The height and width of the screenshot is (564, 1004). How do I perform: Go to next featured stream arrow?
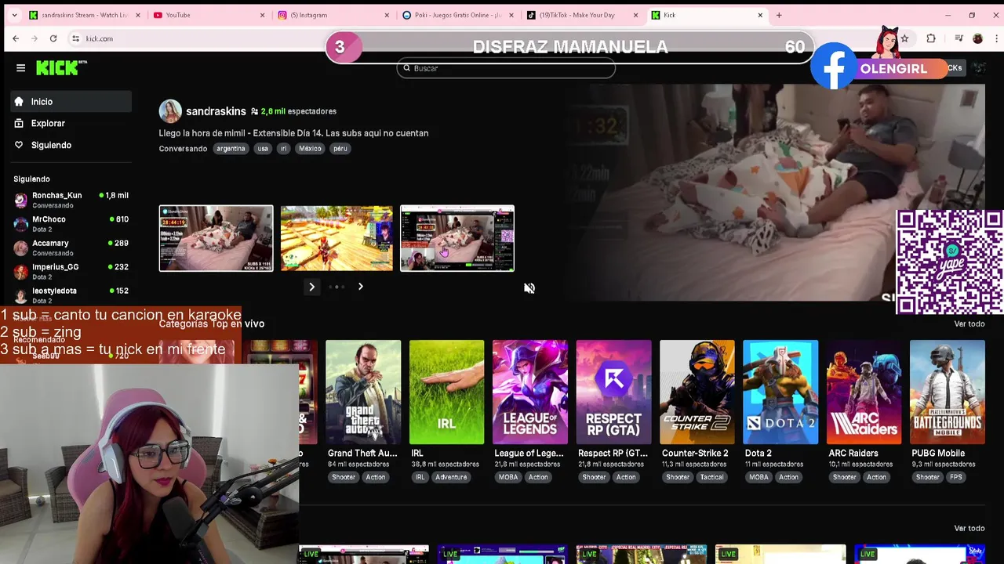[x=361, y=287]
